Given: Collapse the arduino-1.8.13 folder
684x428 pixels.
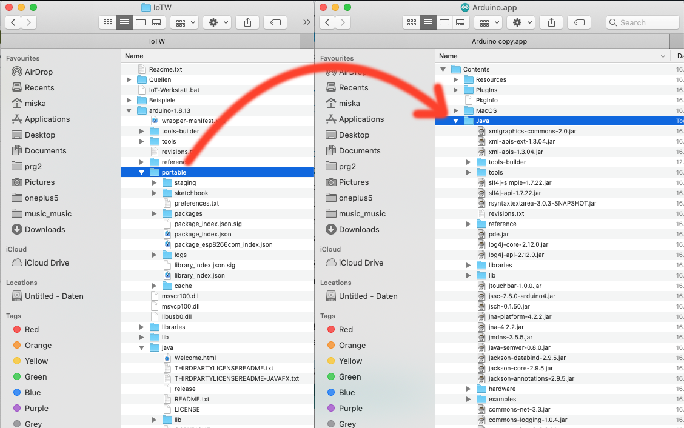Looking at the screenshot, I should tap(129, 111).
